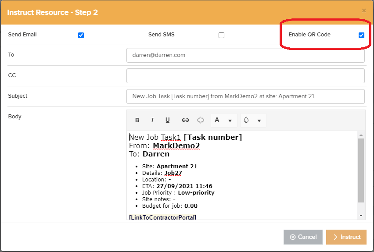374x252 pixels.
Task: Click the Subject text field
Action: [x=245, y=96]
